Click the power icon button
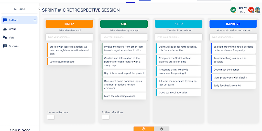 [x=161, y=129]
